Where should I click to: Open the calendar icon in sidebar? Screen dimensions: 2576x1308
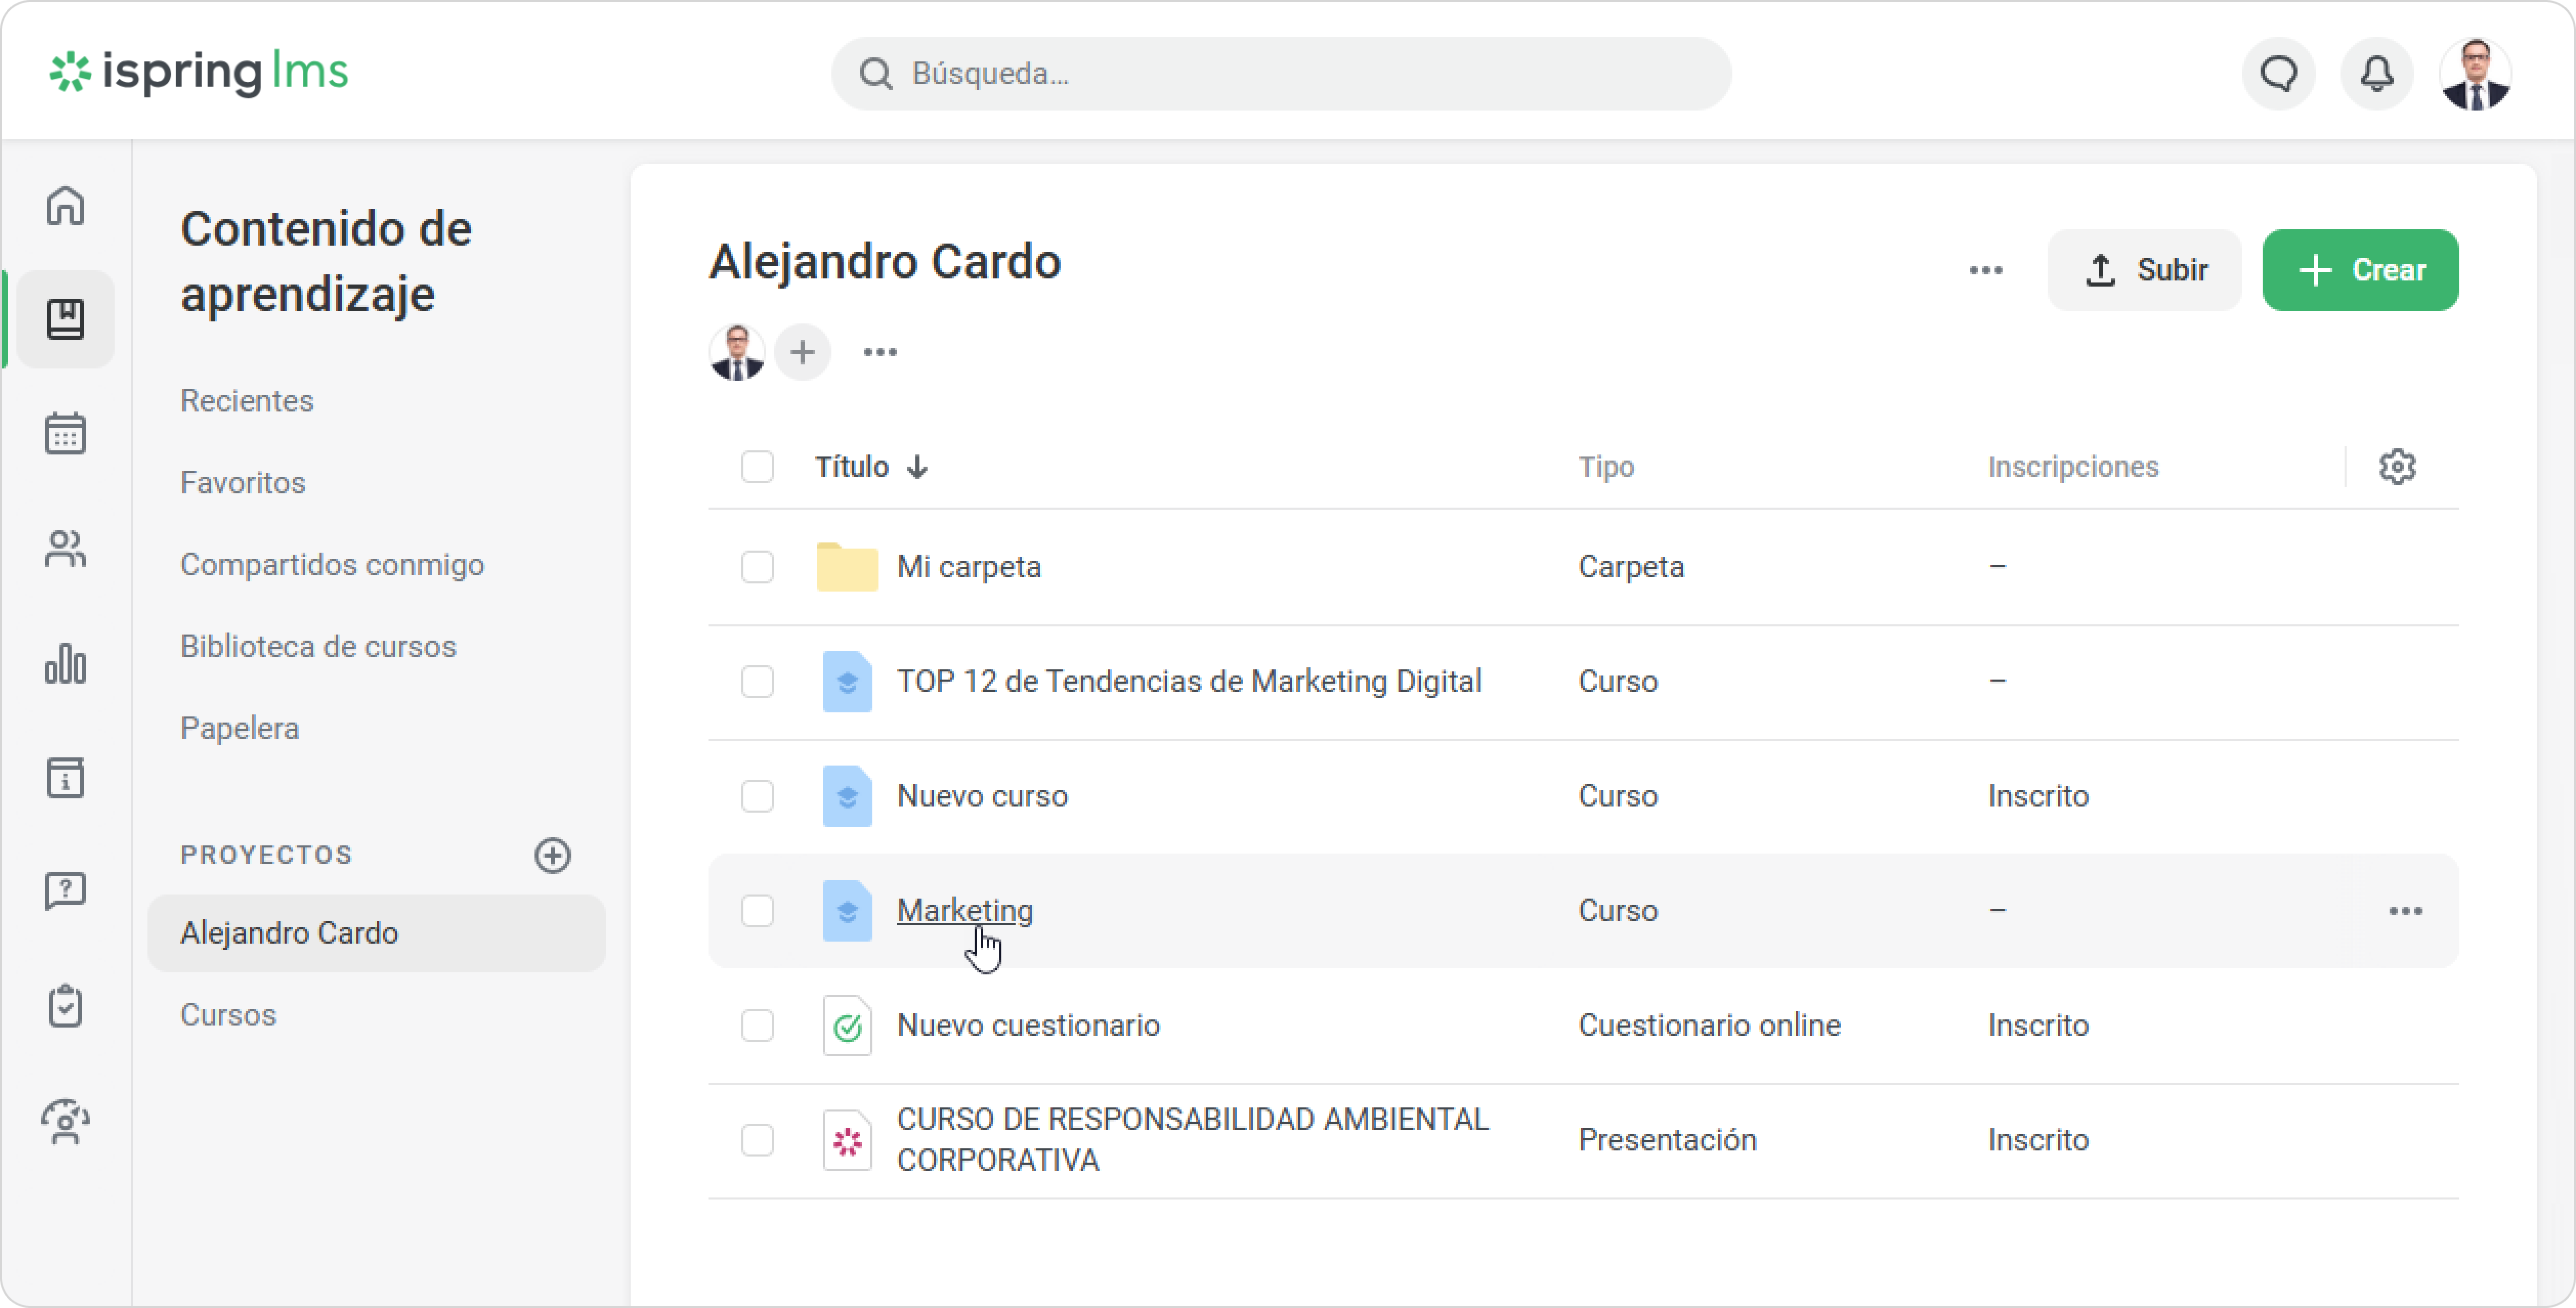(x=65, y=434)
